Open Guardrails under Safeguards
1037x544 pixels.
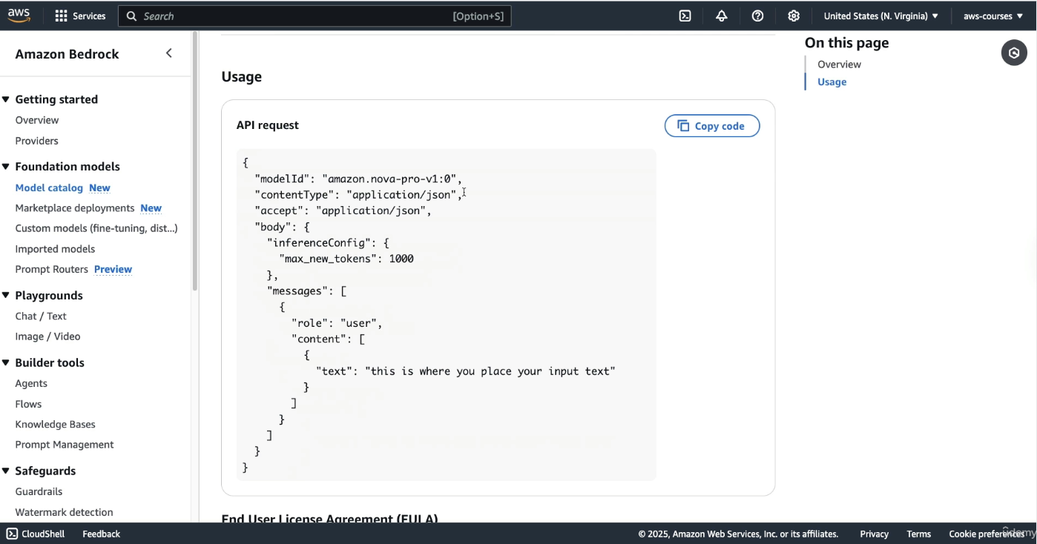39,491
